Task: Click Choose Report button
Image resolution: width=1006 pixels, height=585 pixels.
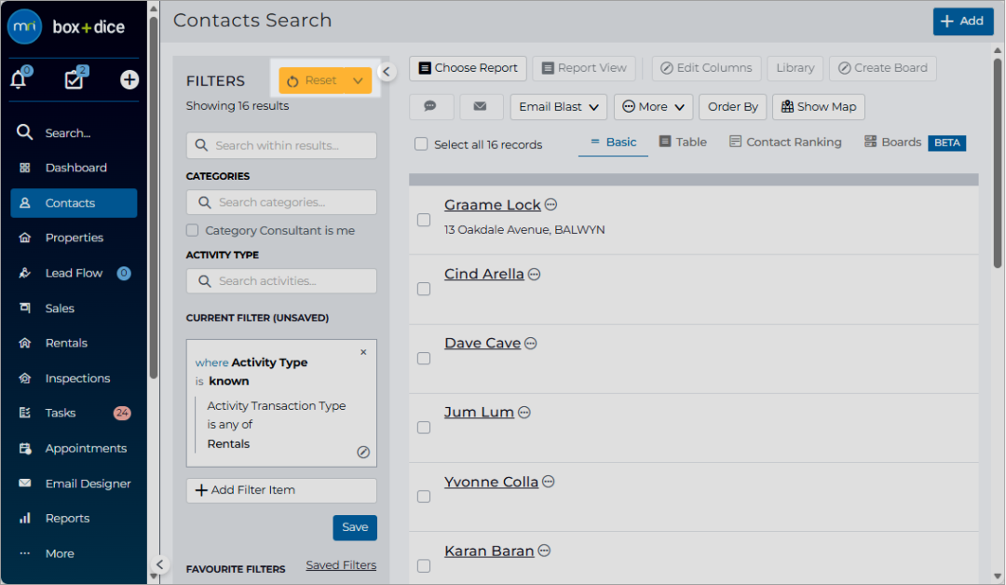Action: coord(468,68)
